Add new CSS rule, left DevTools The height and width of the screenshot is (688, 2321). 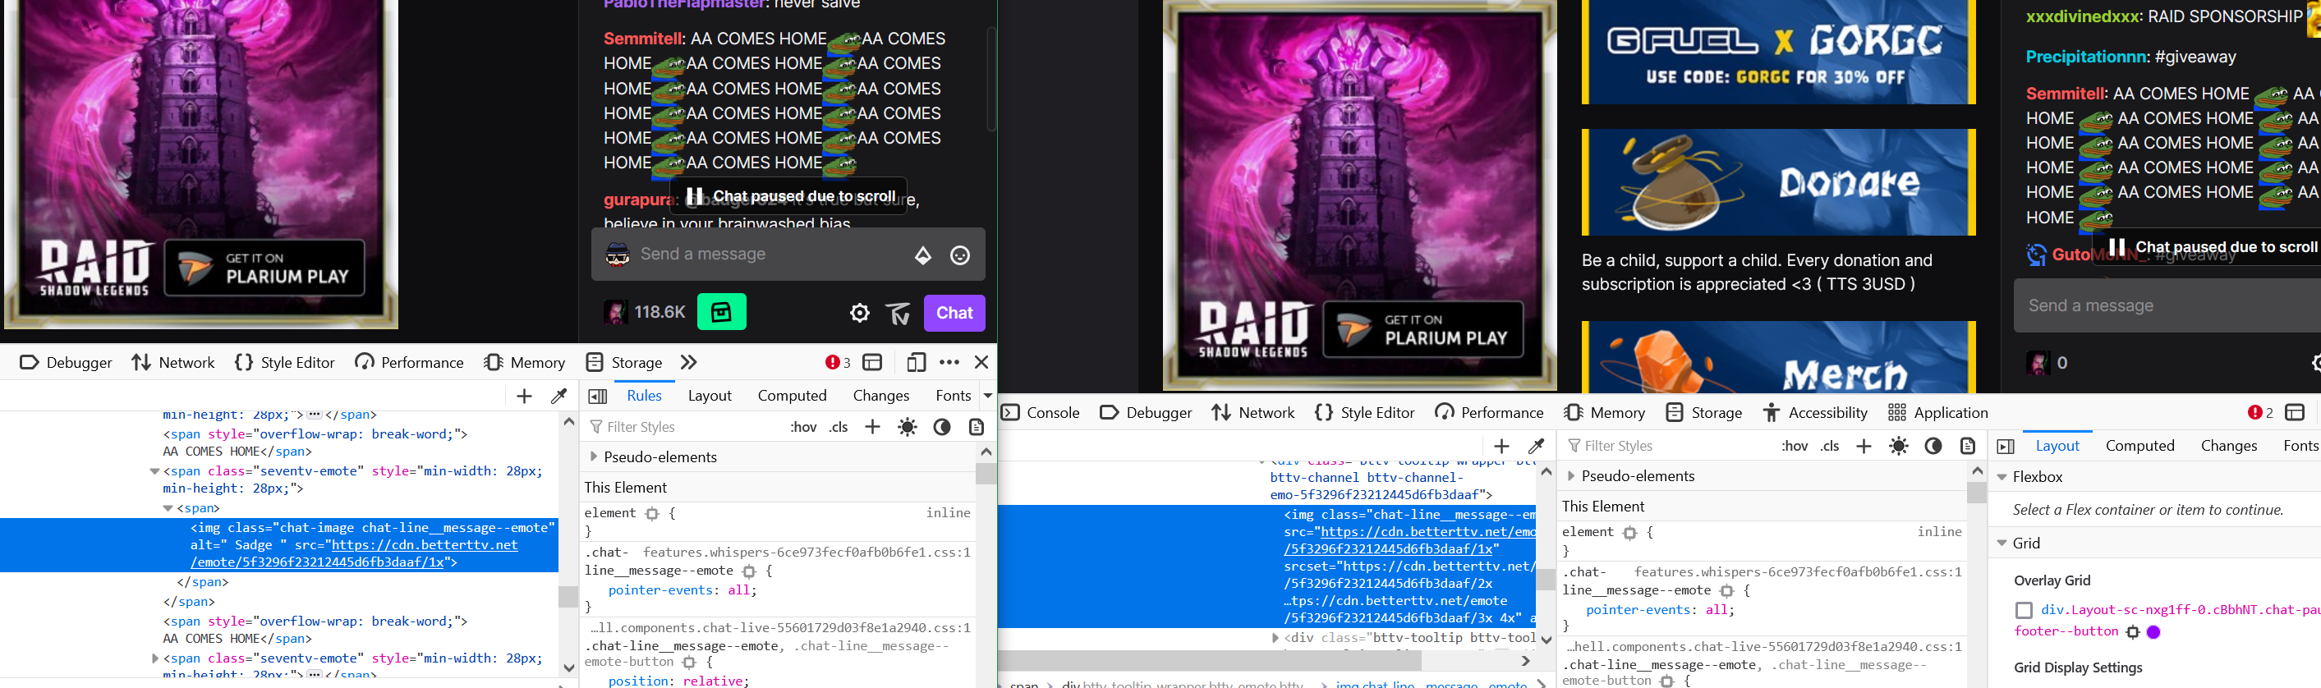(x=872, y=427)
